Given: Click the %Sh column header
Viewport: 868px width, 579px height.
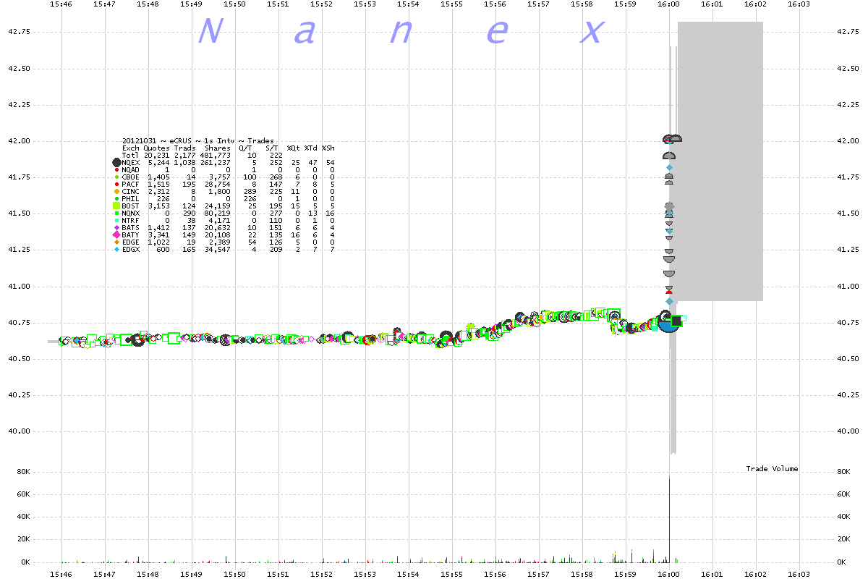Looking at the screenshot, I should pos(328,148).
